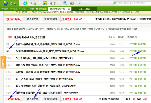151x103 pixels.
Task: Click the top 复制选中链接 button
Action: 51,19
